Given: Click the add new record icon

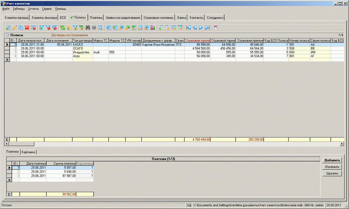Looking at the screenshot, I should point(8,27).
